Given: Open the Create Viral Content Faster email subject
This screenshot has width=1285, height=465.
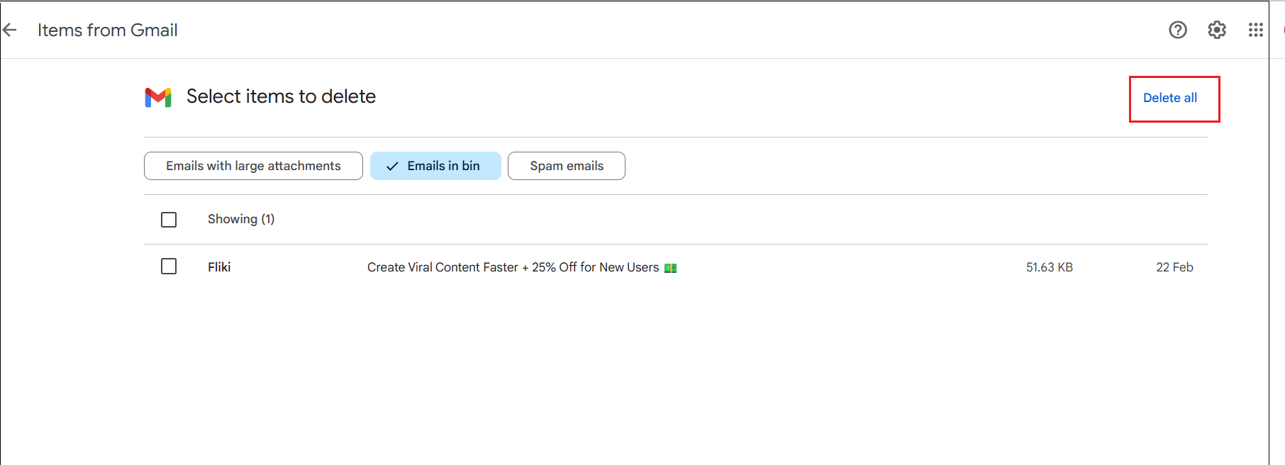Looking at the screenshot, I should (513, 267).
